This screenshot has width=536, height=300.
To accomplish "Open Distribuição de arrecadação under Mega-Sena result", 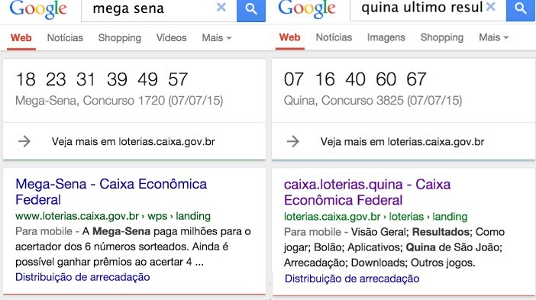I will point(82,277).
